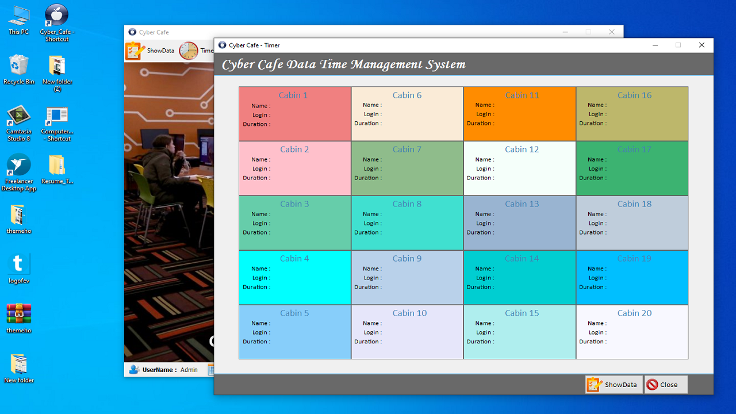Image resolution: width=736 pixels, height=414 pixels.
Task: Open the themeho WinRAR archive icon
Action: tap(19, 319)
